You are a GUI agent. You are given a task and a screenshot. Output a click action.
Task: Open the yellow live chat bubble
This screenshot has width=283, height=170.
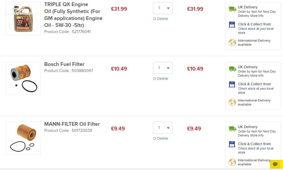click(x=275, y=164)
